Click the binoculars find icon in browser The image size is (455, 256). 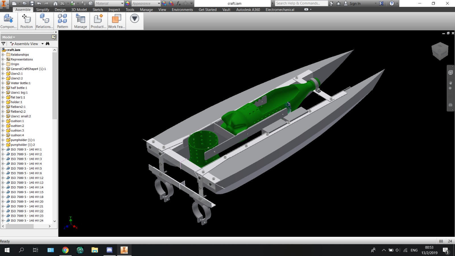point(47,44)
